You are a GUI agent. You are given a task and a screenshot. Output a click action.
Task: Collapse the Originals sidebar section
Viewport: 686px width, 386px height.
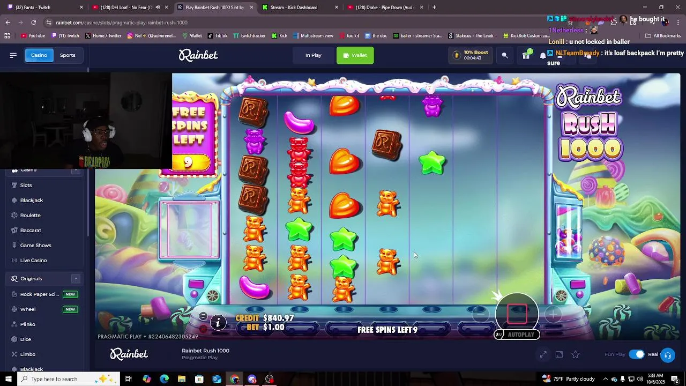tap(76, 279)
